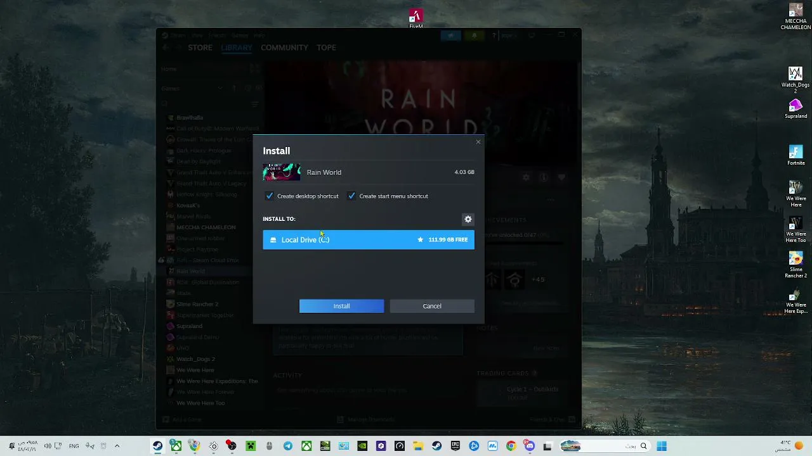Open MECCHA CHAMELEON desktop shortcut
812x456 pixels.
796,17
